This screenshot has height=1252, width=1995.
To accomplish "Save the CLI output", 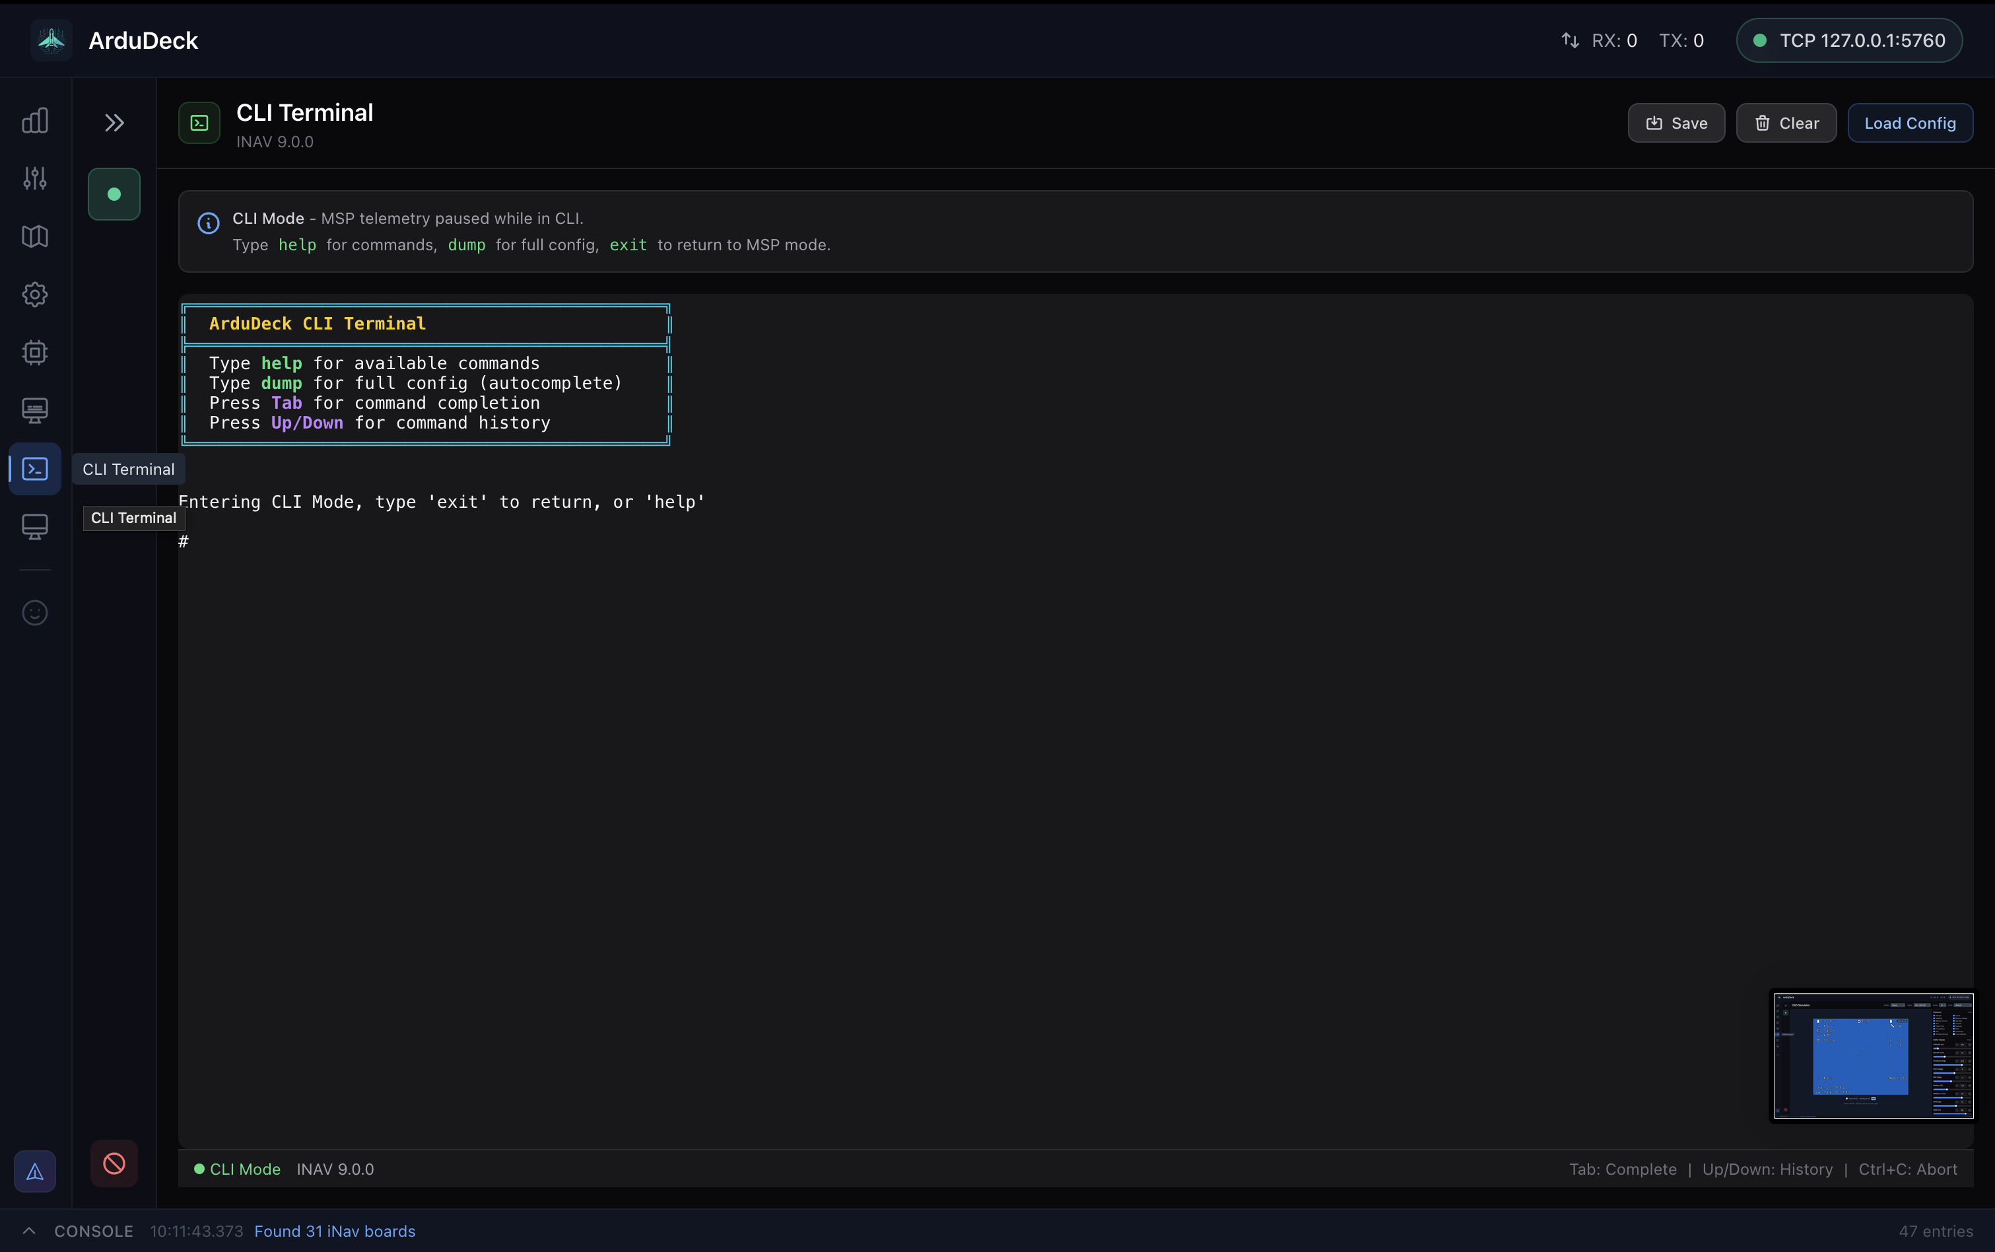I will [1676, 123].
